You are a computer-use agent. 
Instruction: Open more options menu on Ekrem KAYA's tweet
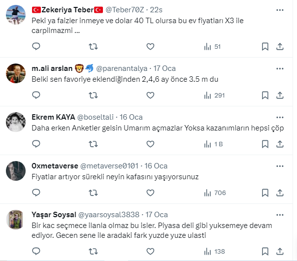[280, 117]
